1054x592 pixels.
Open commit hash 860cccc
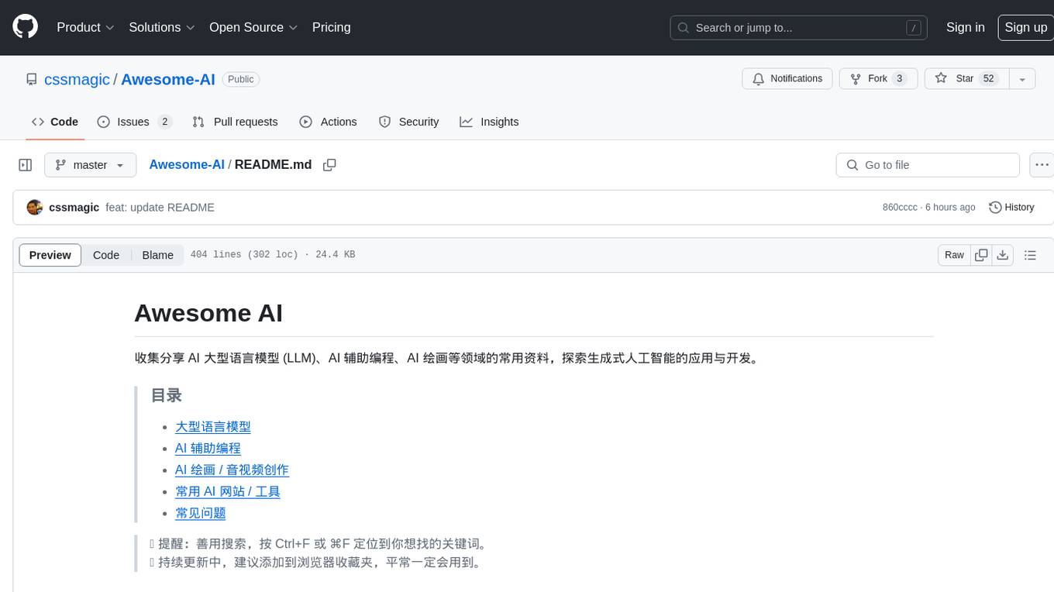click(x=900, y=208)
